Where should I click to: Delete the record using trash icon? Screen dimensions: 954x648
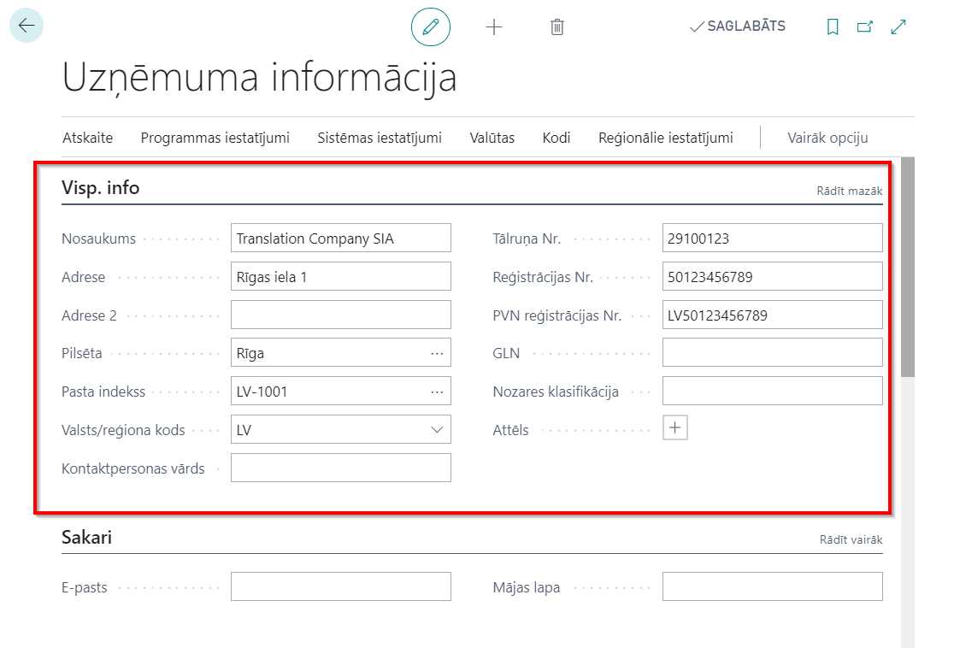pos(557,27)
